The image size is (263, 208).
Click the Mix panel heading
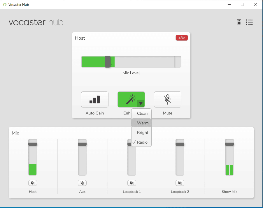(15, 133)
